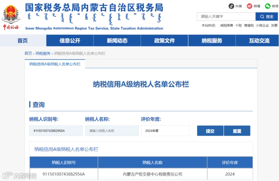Switch to the 信息公开 navigation item
The width and height of the screenshot is (279, 181).
click(69, 40)
